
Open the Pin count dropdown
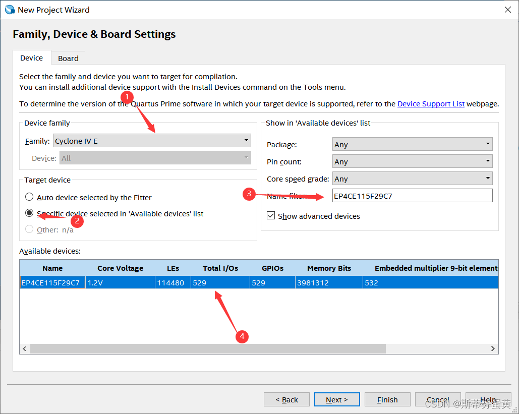(413, 161)
